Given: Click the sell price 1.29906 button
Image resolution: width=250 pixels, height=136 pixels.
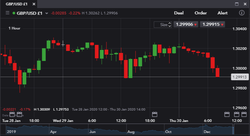Looking at the screenshot, I should tap(186, 24).
